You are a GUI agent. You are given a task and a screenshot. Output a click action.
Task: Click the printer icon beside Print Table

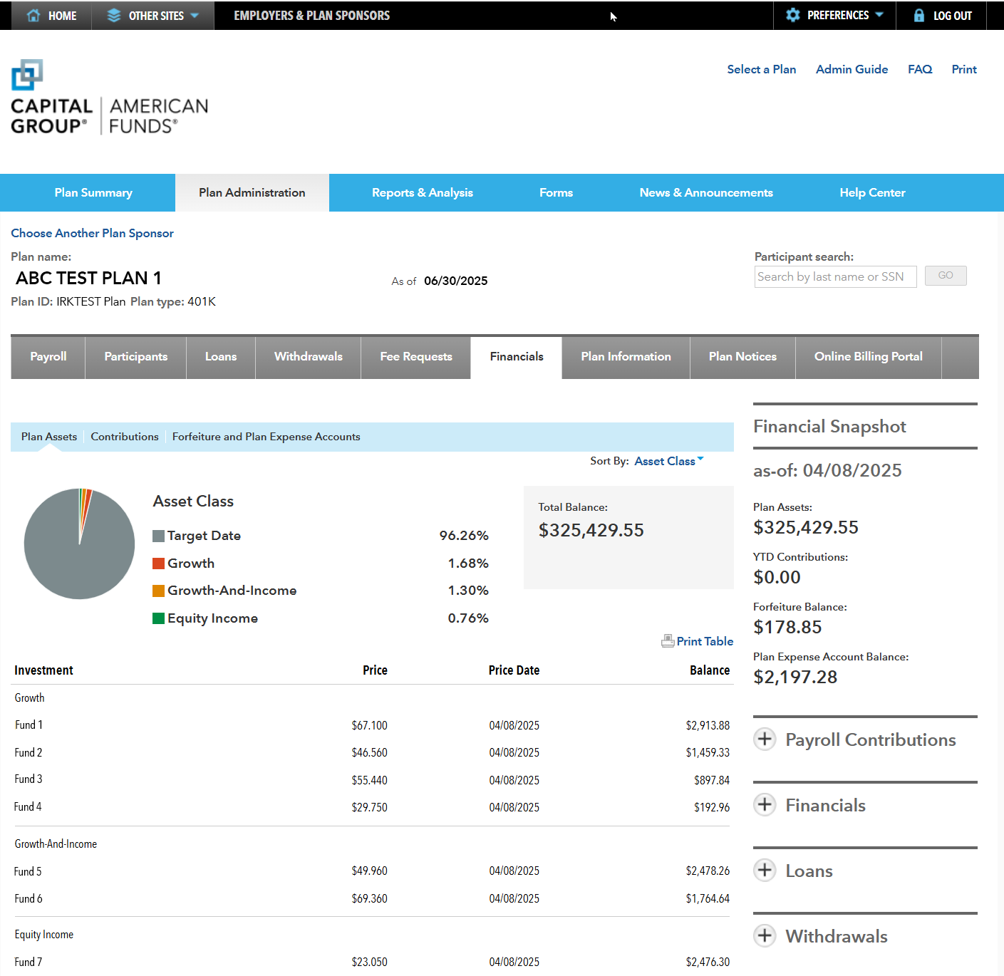click(667, 640)
